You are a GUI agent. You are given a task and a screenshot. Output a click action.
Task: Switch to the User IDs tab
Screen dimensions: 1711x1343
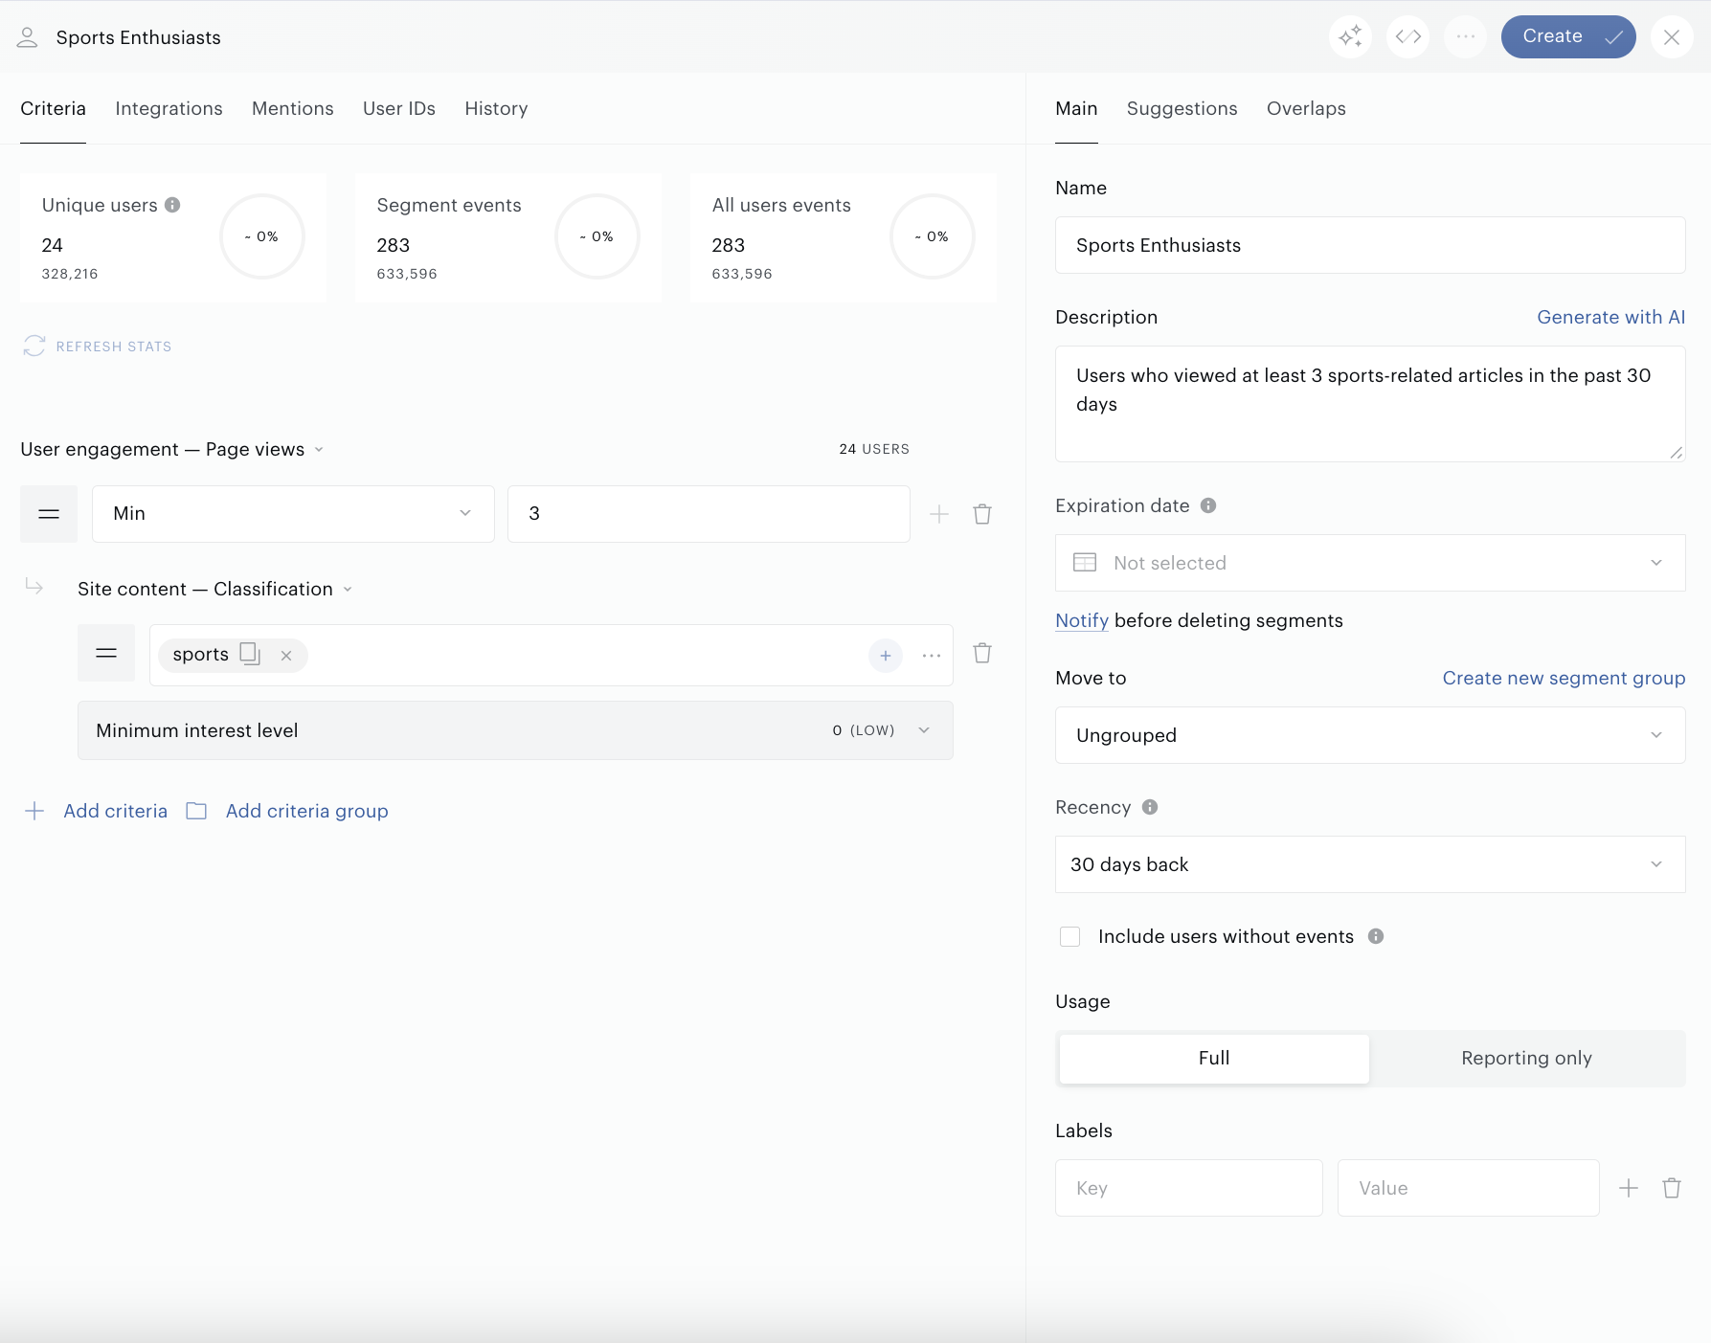399,108
